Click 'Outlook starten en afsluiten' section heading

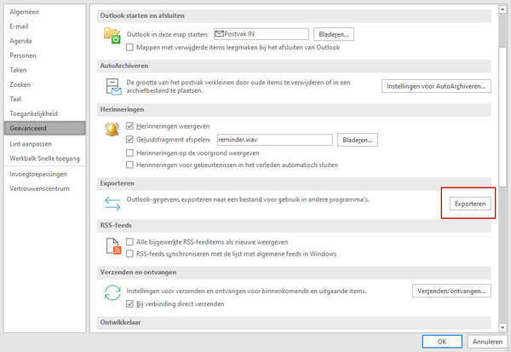pyautogui.click(x=142, y=15)
